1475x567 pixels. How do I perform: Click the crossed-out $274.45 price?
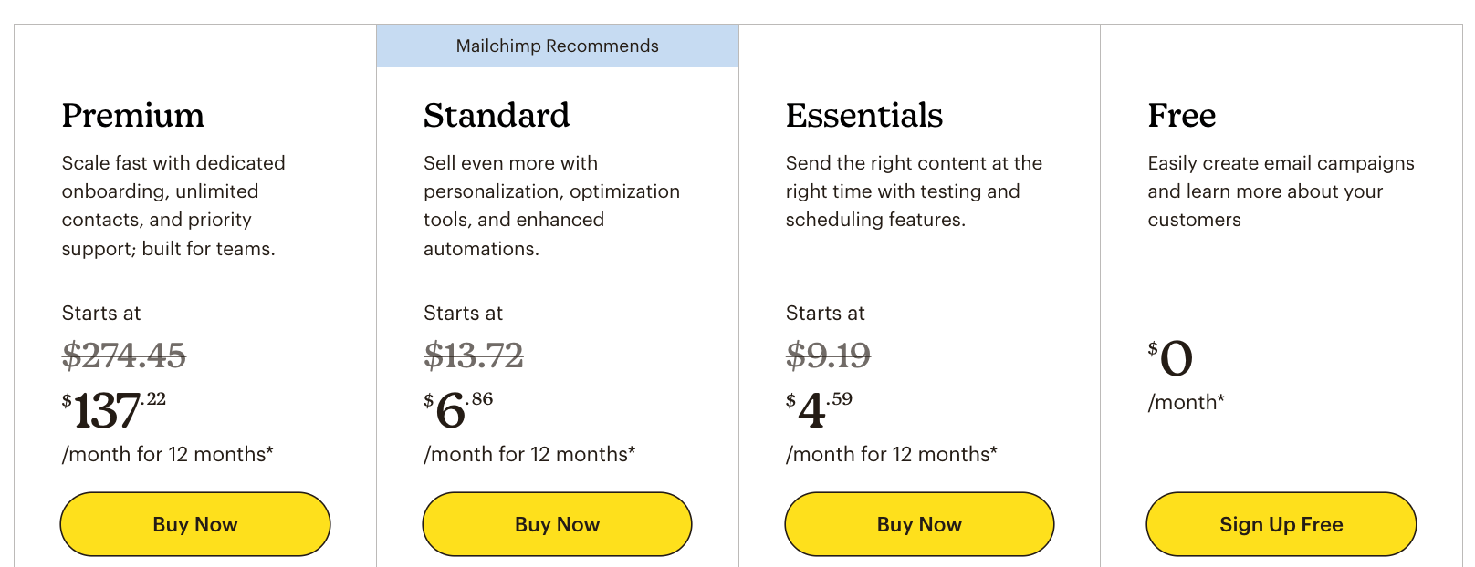[124, 355]
